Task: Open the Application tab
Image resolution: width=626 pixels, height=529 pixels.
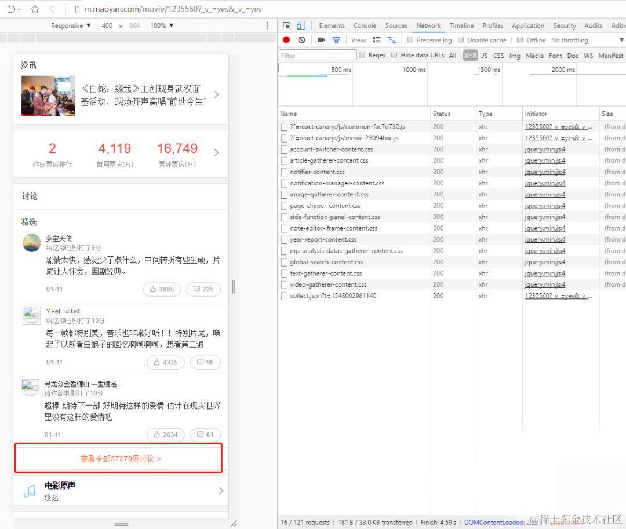Action: tap(528, 25)
